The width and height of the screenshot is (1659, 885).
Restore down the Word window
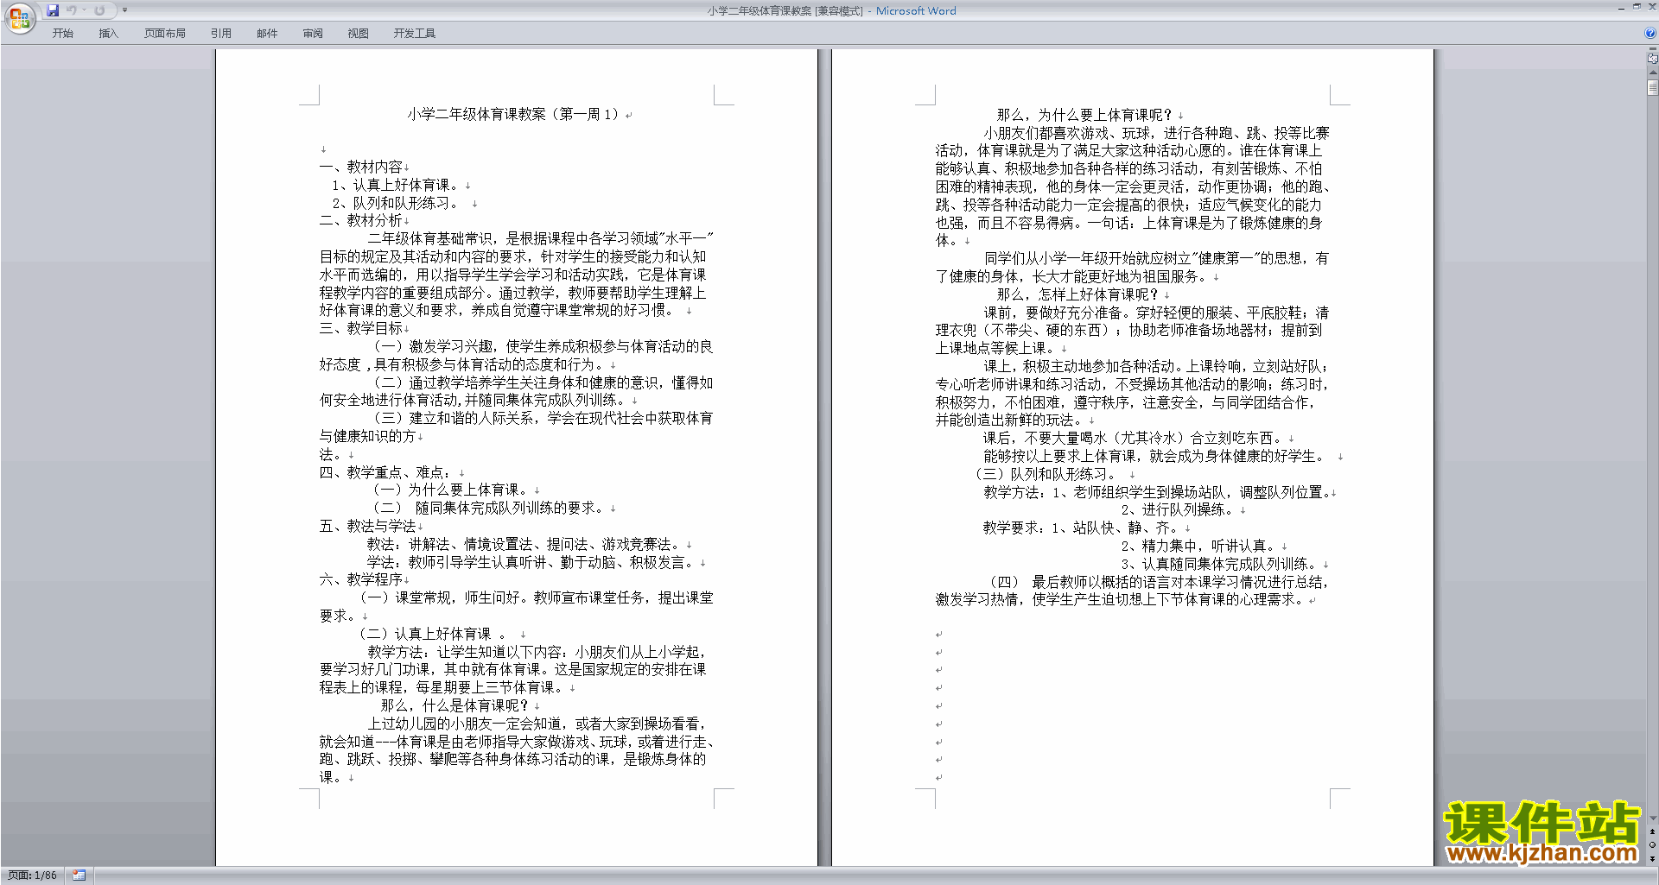click(x=1637, y=7)
